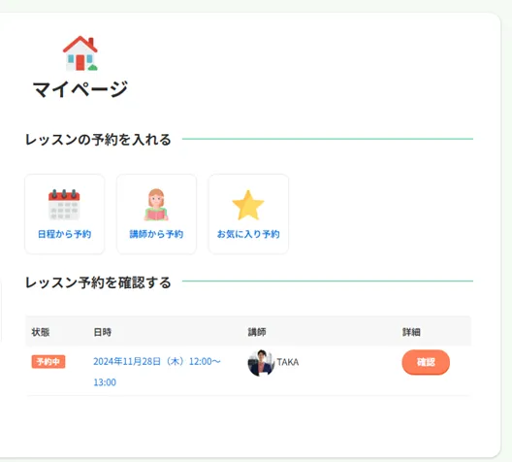Image resolution: width=512 pixels, height=462 pixels.
Task: Click the 13:00 end time text
Action: tap(105, 382)
